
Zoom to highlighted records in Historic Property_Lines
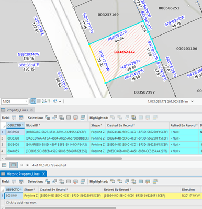click(127, 182)
